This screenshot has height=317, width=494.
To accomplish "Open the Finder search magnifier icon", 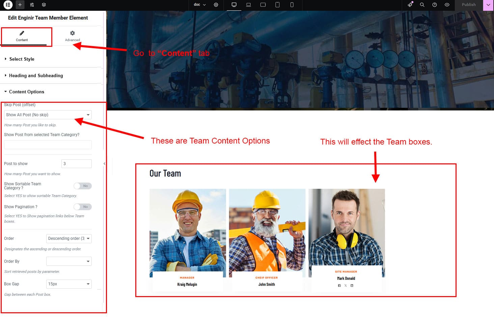I will tap(422, 5).
